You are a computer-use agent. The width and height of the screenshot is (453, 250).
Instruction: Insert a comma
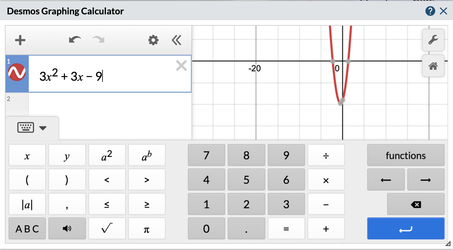point(67,204)
